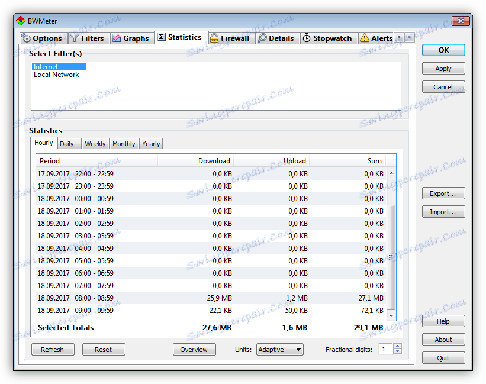Select row 17.09.2017 23:00 - 23:59
Viewport: 486px width, 384px height.
click(211, 186)
